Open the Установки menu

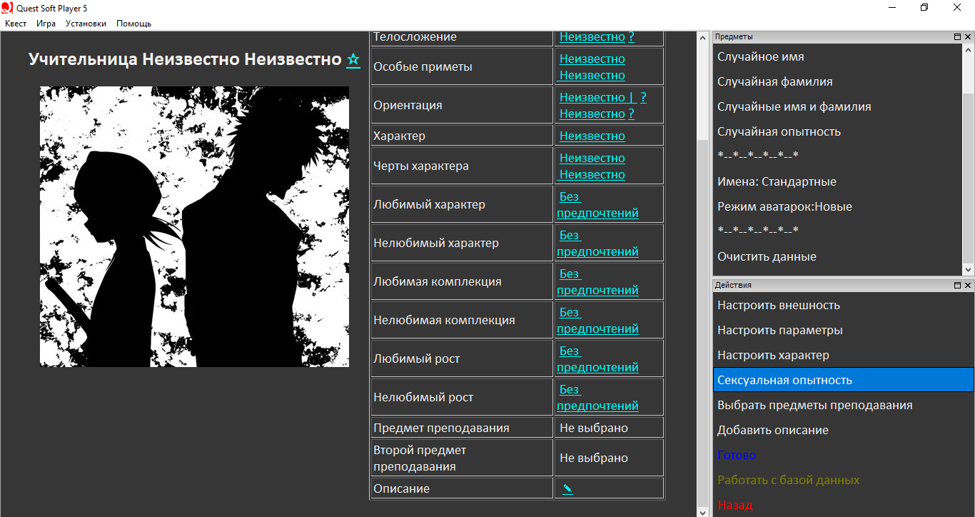point(86,24)
